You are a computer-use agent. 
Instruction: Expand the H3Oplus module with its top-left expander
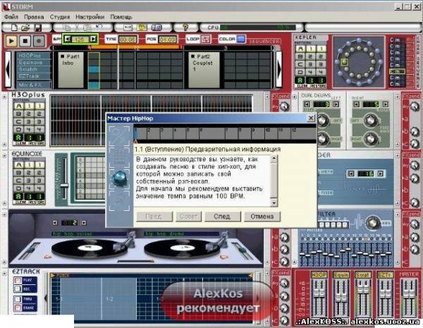pos(4,96)
